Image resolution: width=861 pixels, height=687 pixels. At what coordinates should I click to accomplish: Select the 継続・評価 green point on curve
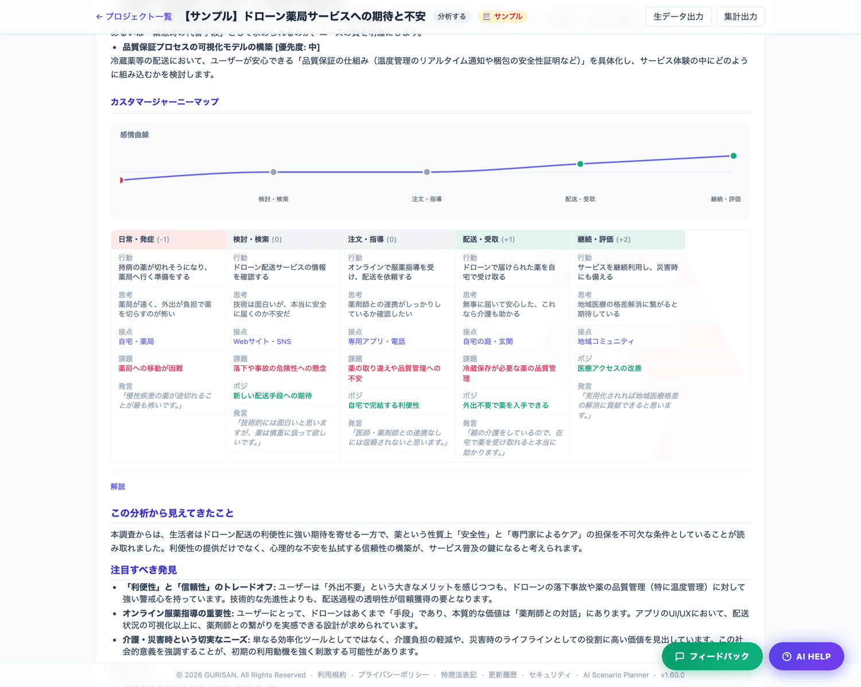click(x=734, y=156)
